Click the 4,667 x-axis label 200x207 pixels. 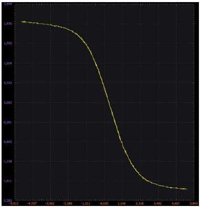coord(176,203)
